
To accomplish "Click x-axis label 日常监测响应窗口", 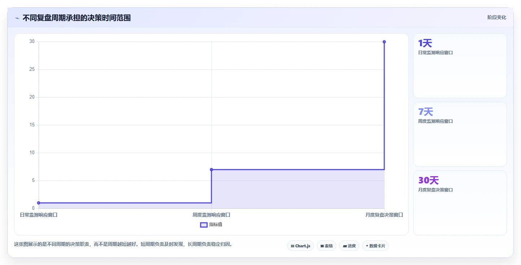I will pos(39,215).
